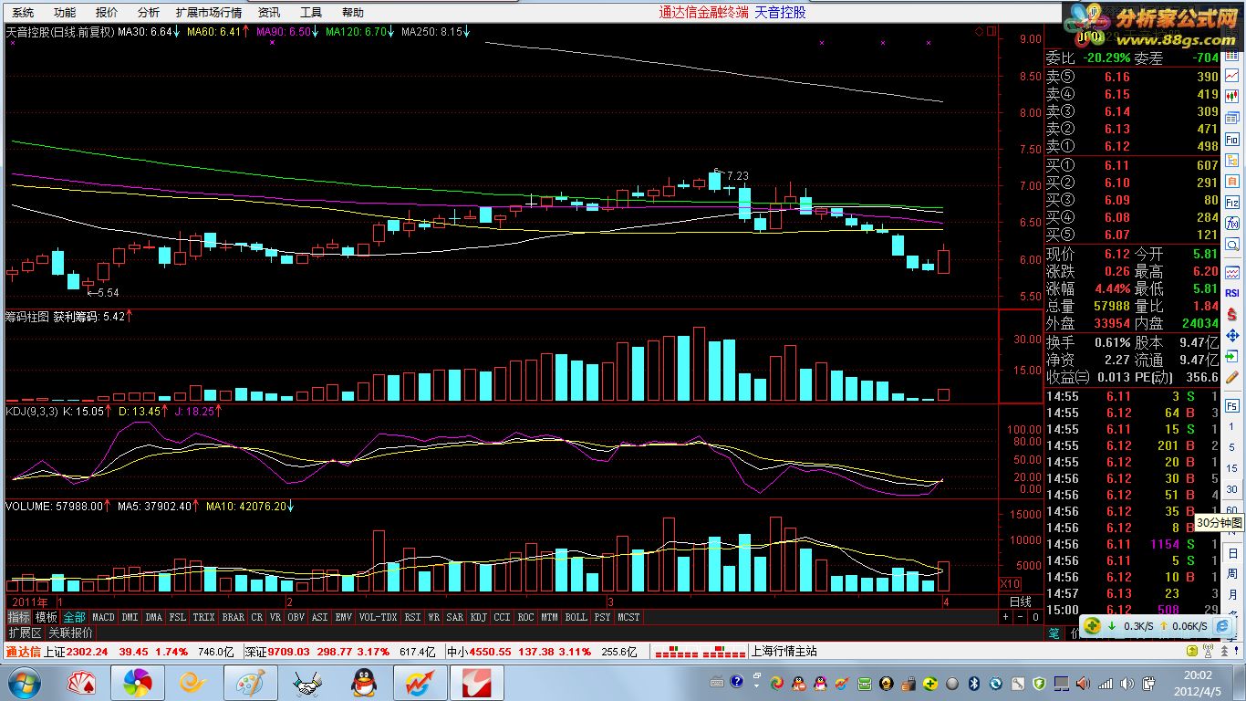The height and width of the screenshot is (701, 1246).
Task: Switch to the 指标 tab
Action: tap(19, 618)
